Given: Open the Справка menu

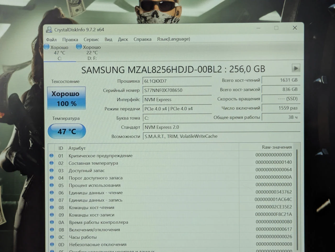Looking at the screenshot, I should click(142, 39).
